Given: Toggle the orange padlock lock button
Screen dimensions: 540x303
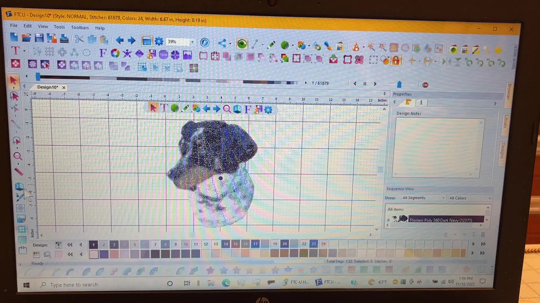Looking at the screenshot, I should coord(396,60).
